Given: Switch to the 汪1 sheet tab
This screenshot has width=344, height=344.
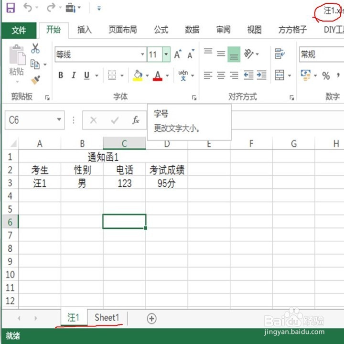Looking at the screenshot, I should [x=74, y=318].
